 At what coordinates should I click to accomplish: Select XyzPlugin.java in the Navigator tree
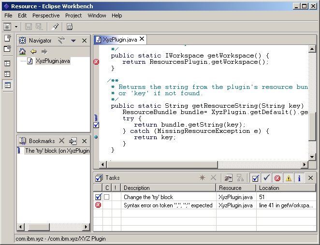(52, 61)
